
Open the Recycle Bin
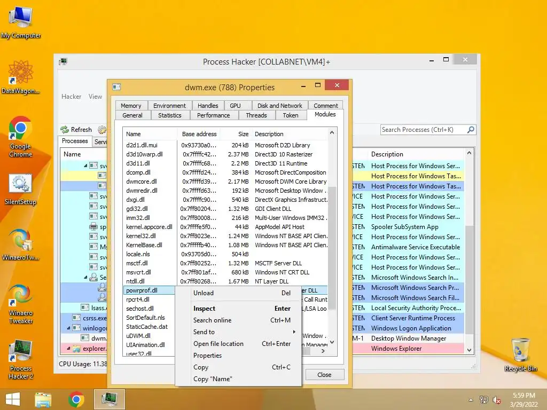[x=520, y=354]
